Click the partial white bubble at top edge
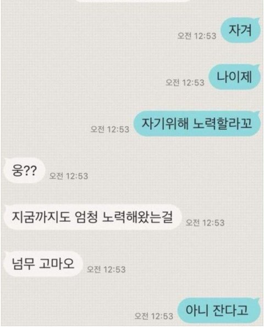The width and height of the screenshot is (264, 327). click(x=133, y=1)
